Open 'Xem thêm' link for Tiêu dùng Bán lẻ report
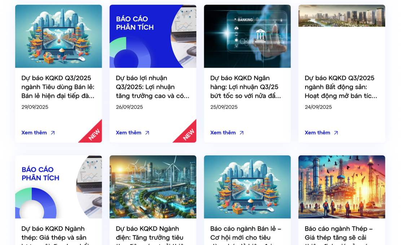 pyautogui.click(x=34, y=133)
